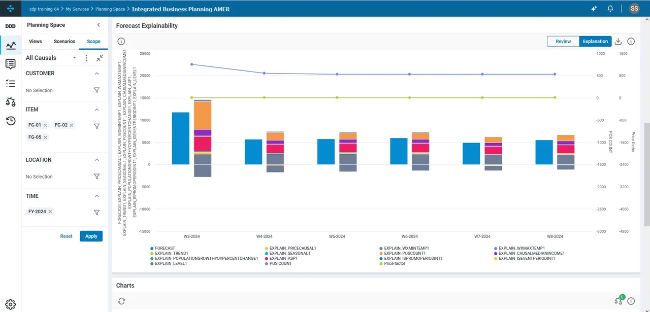The width and height of the screenshot is (650, 312).
Task: Click the scale icon with L badge in Charts
Action: 619,300
